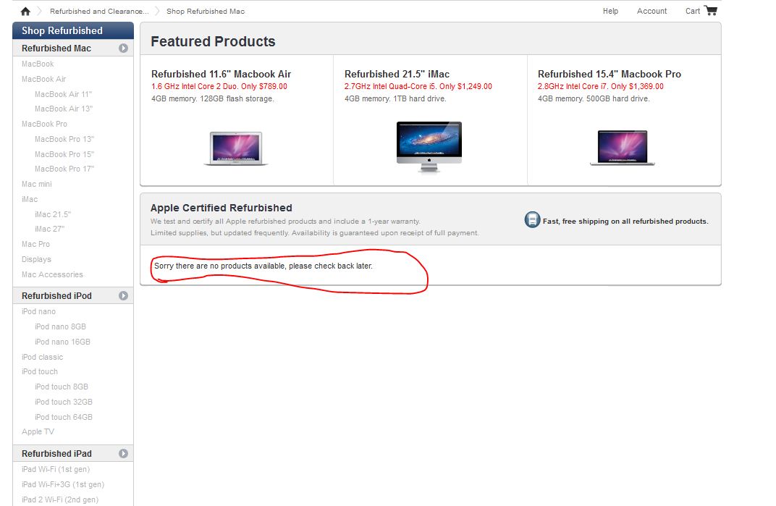Click the $1,369.00 MacBook Pro price line
This screenshot has width=776, height=506.
point(600,86)
